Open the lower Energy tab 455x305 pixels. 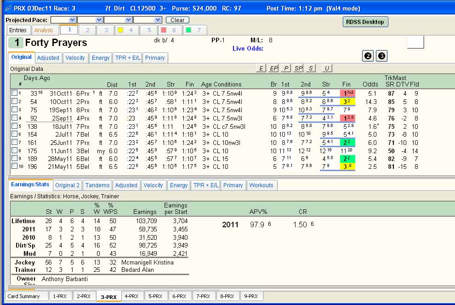coord(179,185)
